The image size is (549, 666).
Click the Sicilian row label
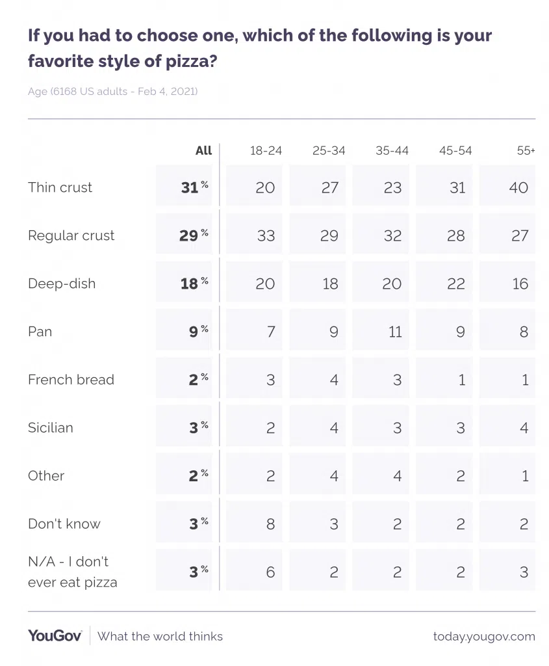tap(50, 428)
